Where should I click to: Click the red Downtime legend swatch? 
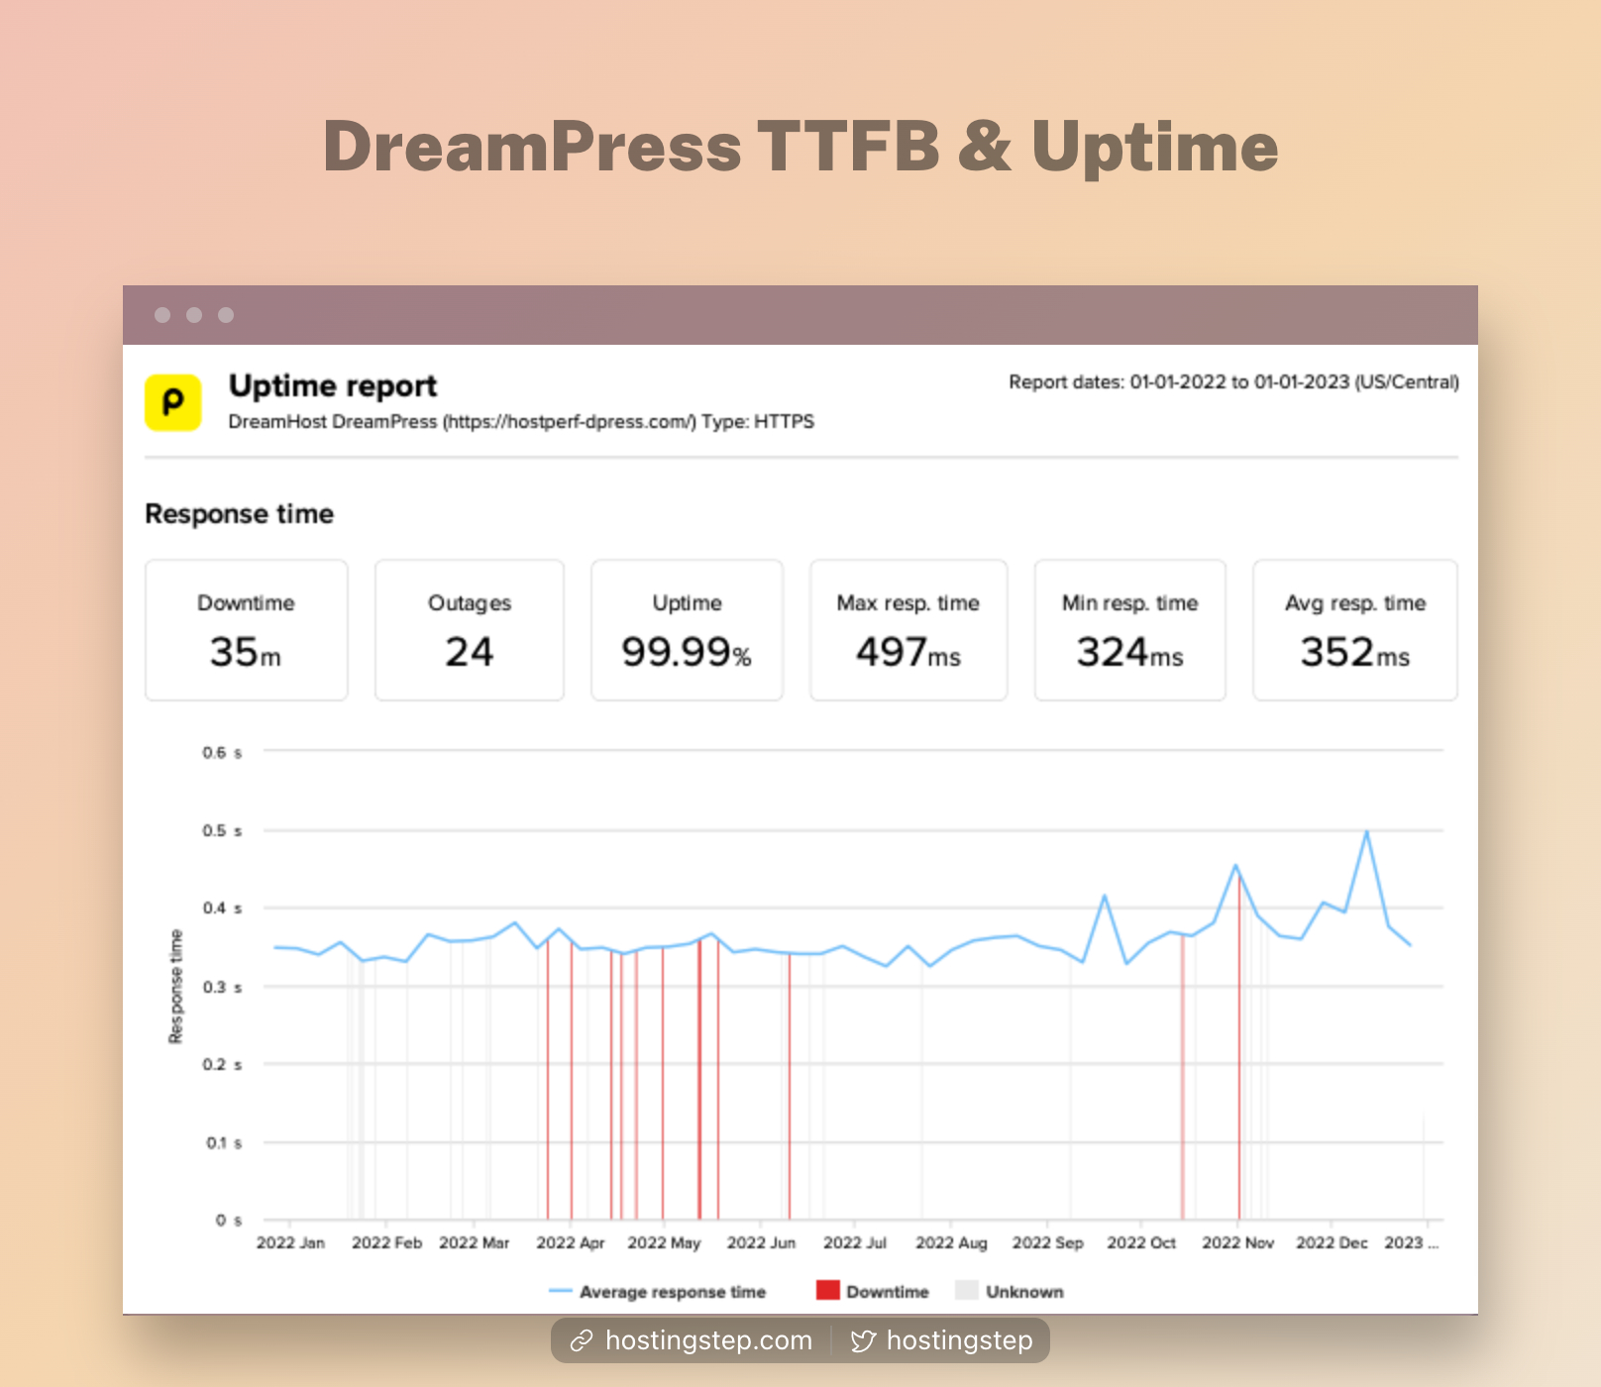click(828, 1290)
